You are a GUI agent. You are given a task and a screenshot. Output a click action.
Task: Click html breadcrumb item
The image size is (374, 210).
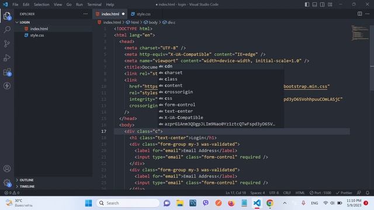(133, 22)
